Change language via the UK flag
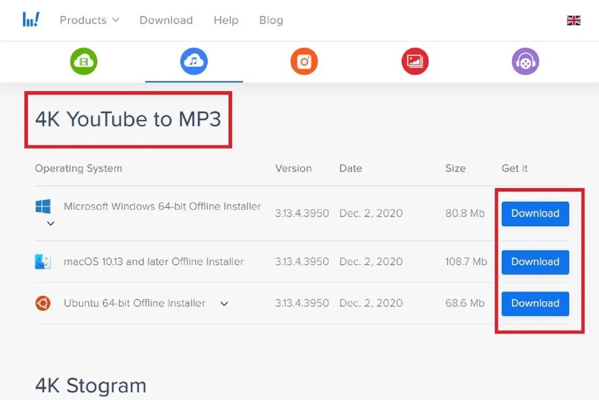Image resolution: width=599 pixels, height=400 pixels. (x=573, y=20)
